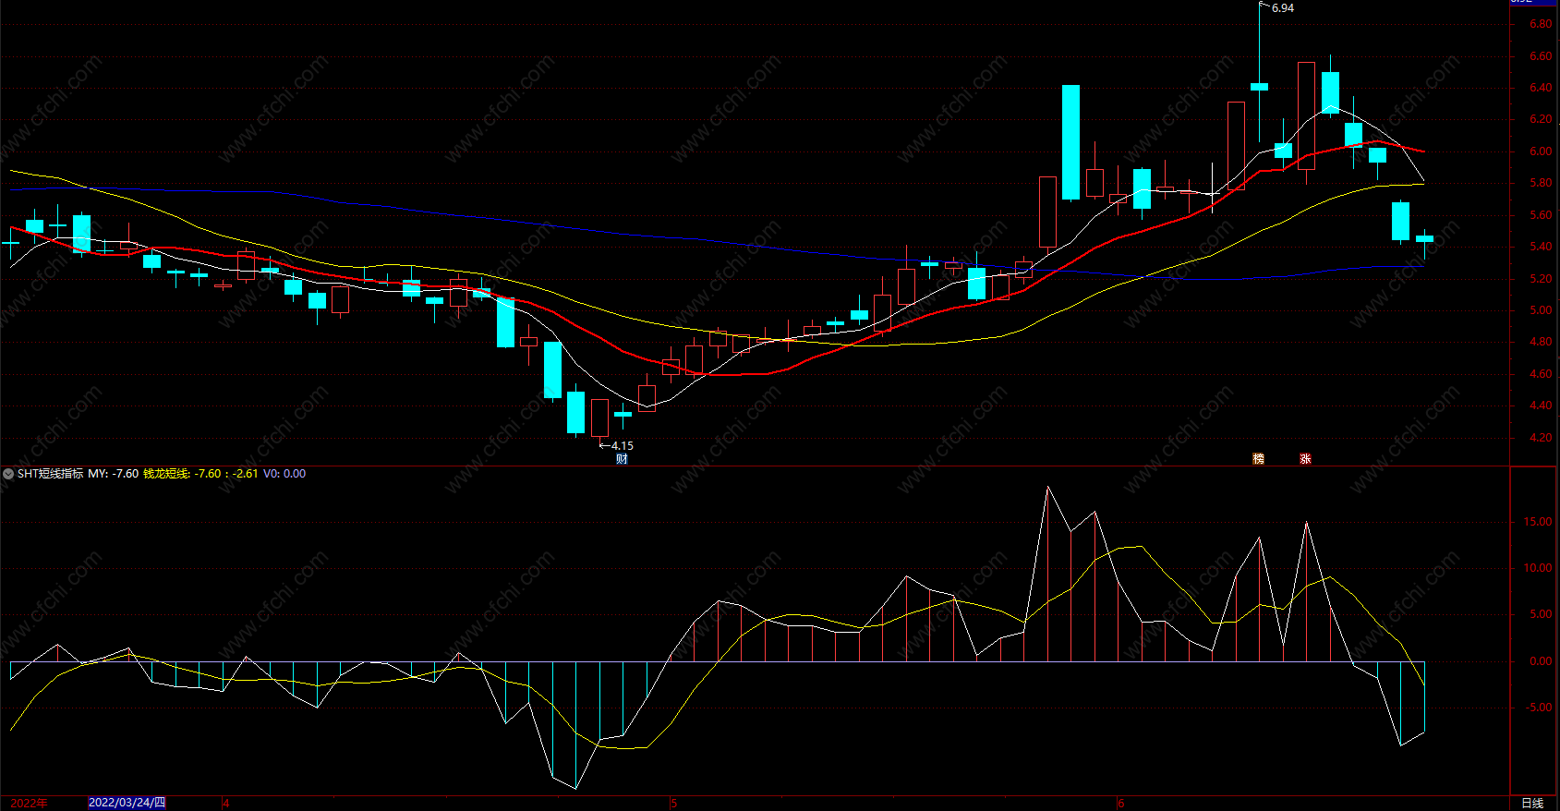Click the 4.20 price axis label
Image resolution: width=1560 pixels, height=811 pixels.
point(1540,438)
